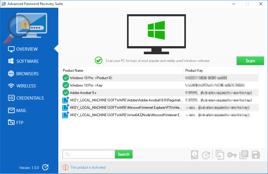Select the Internet Explorer\P3\Write registry row
This screenshot has width=268, height=174.
click(160, 108)
